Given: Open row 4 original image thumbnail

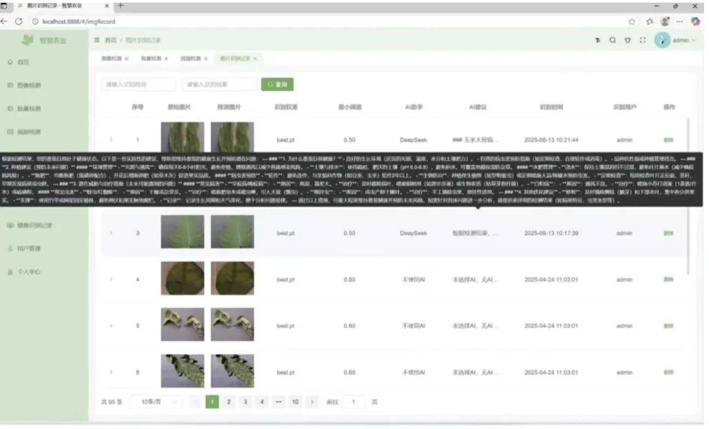Looking at the screenshot, I should (182, 279).
